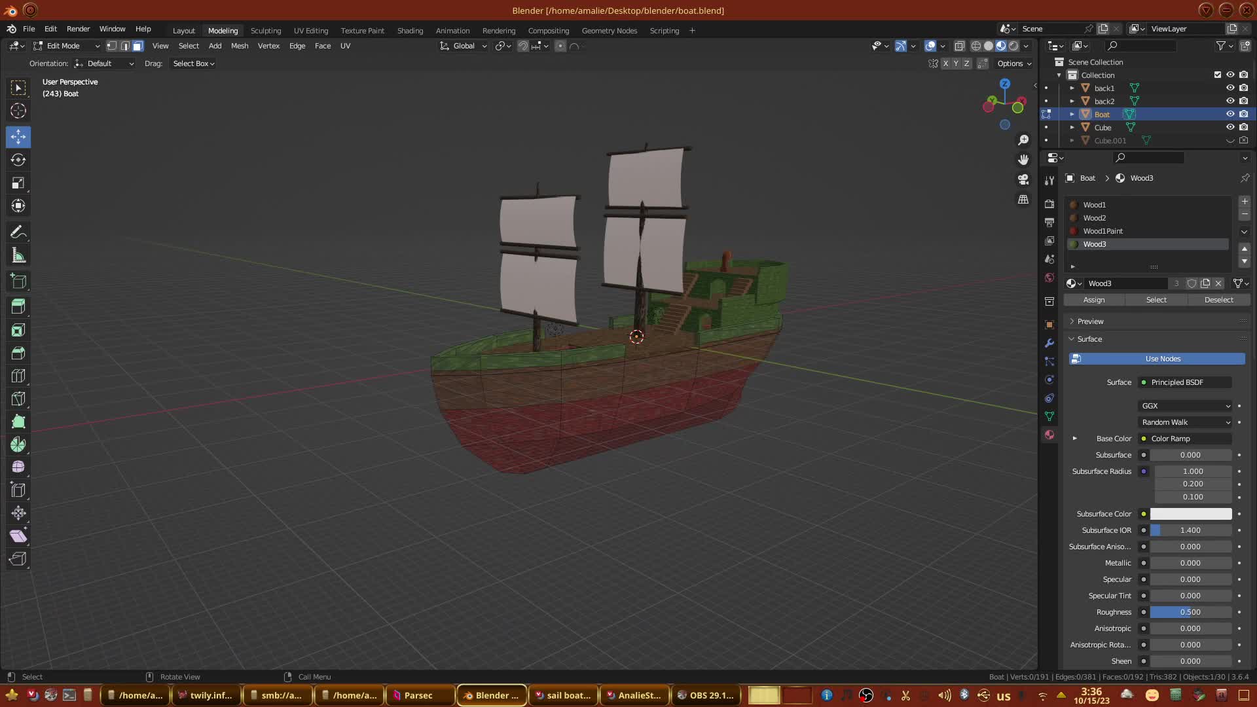Select the Measure tool
The height and width of the screenshot is (707, 1257).
[18, 256]
